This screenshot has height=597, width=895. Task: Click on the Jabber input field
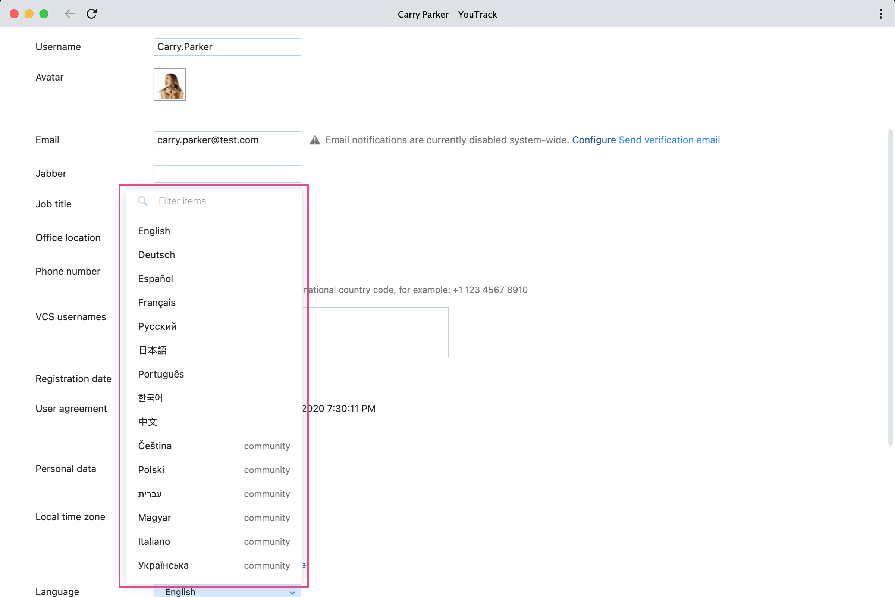click(x=227, y=174)
